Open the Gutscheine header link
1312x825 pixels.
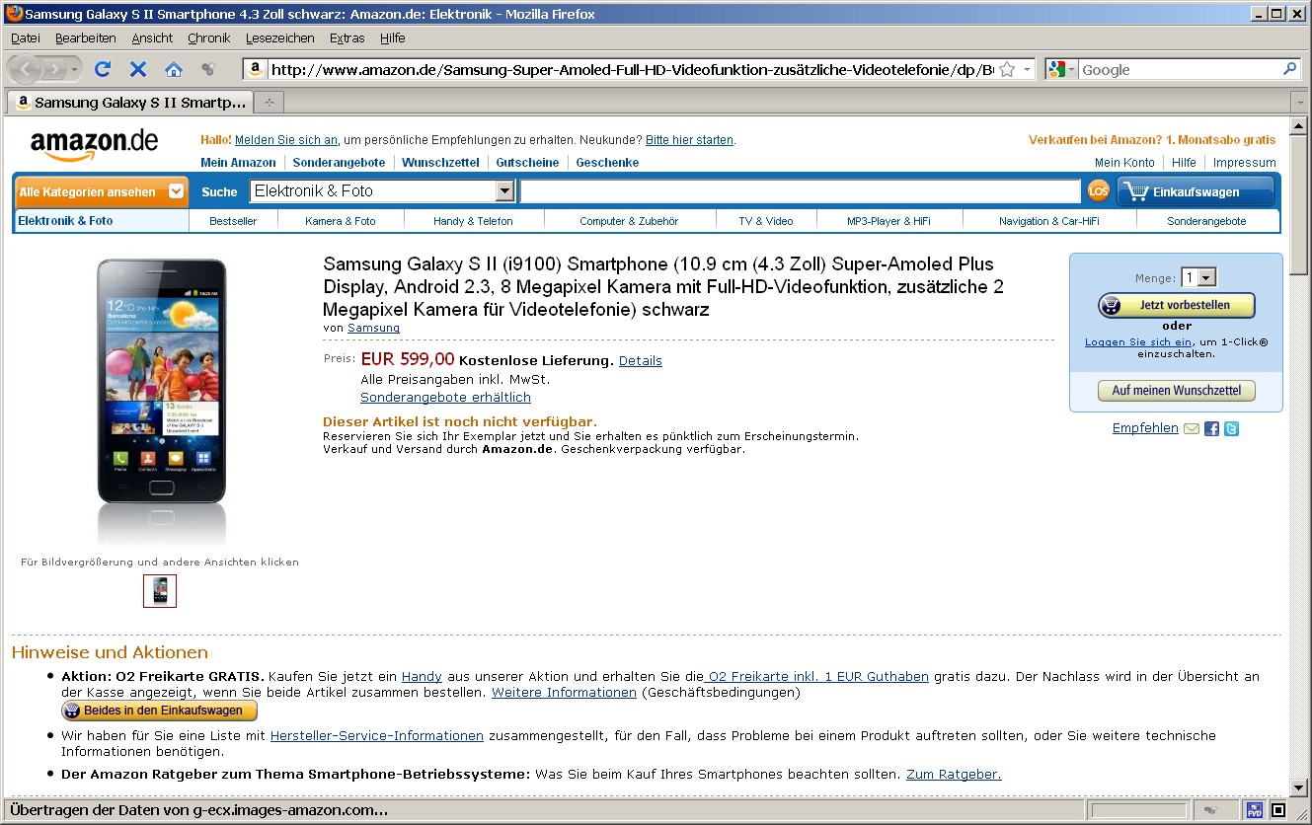tap(527, 163)
